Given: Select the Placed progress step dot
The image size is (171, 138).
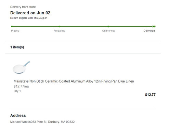Looking at the screenshot, I should [12, 27].
